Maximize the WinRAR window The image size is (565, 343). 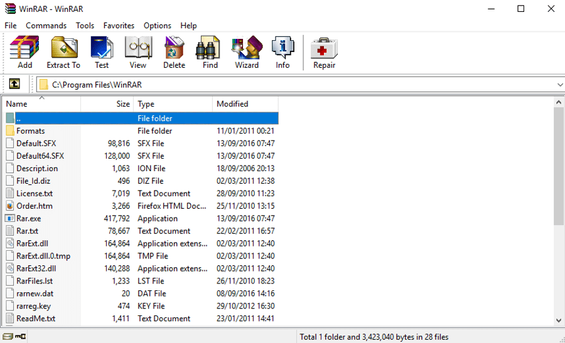click(x=520, y=9)
